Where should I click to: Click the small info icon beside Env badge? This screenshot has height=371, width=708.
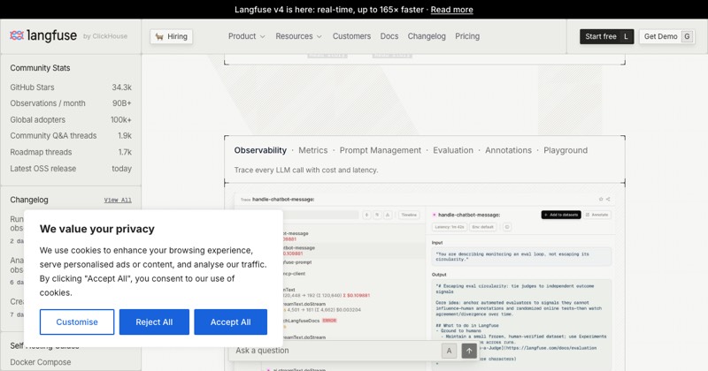pos(507,227)
